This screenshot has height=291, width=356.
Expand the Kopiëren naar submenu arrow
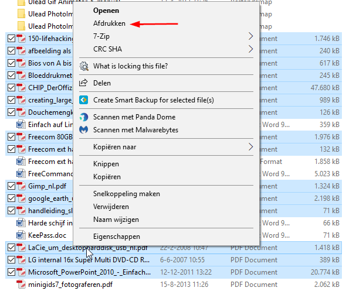250,147
